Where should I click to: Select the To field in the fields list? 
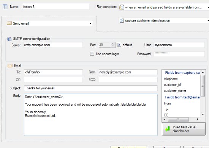(x=166, y=109)
